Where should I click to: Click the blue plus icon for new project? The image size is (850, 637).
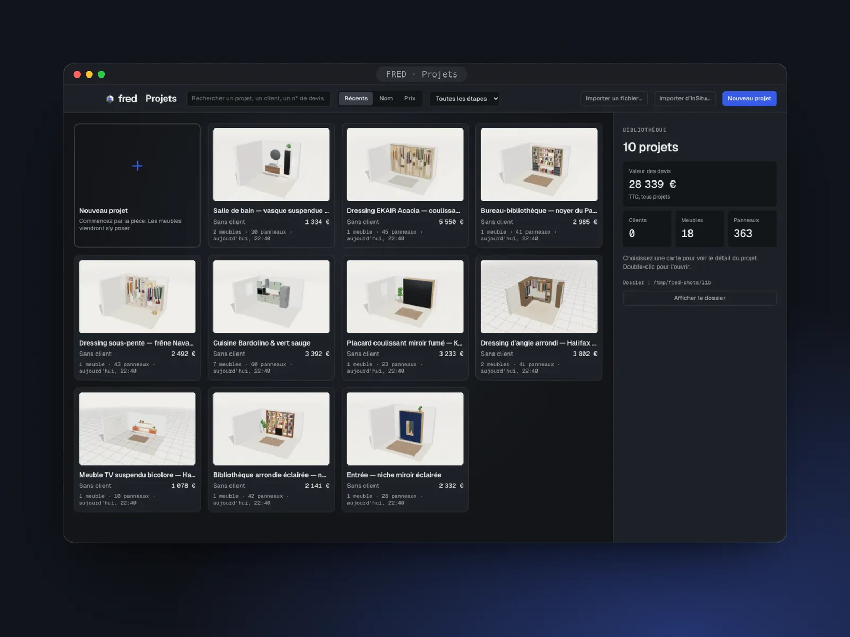tap(137, 166)
